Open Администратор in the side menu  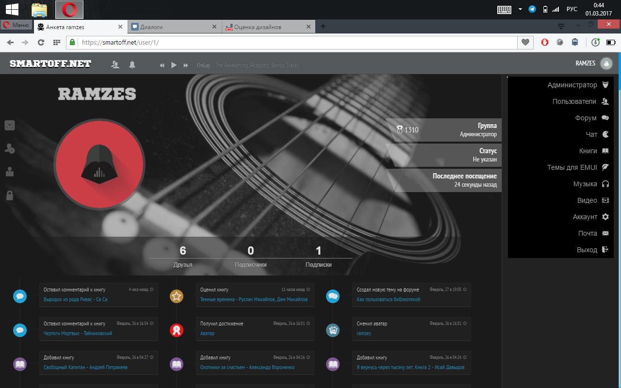pyautogui.click(x=578, y=85)
